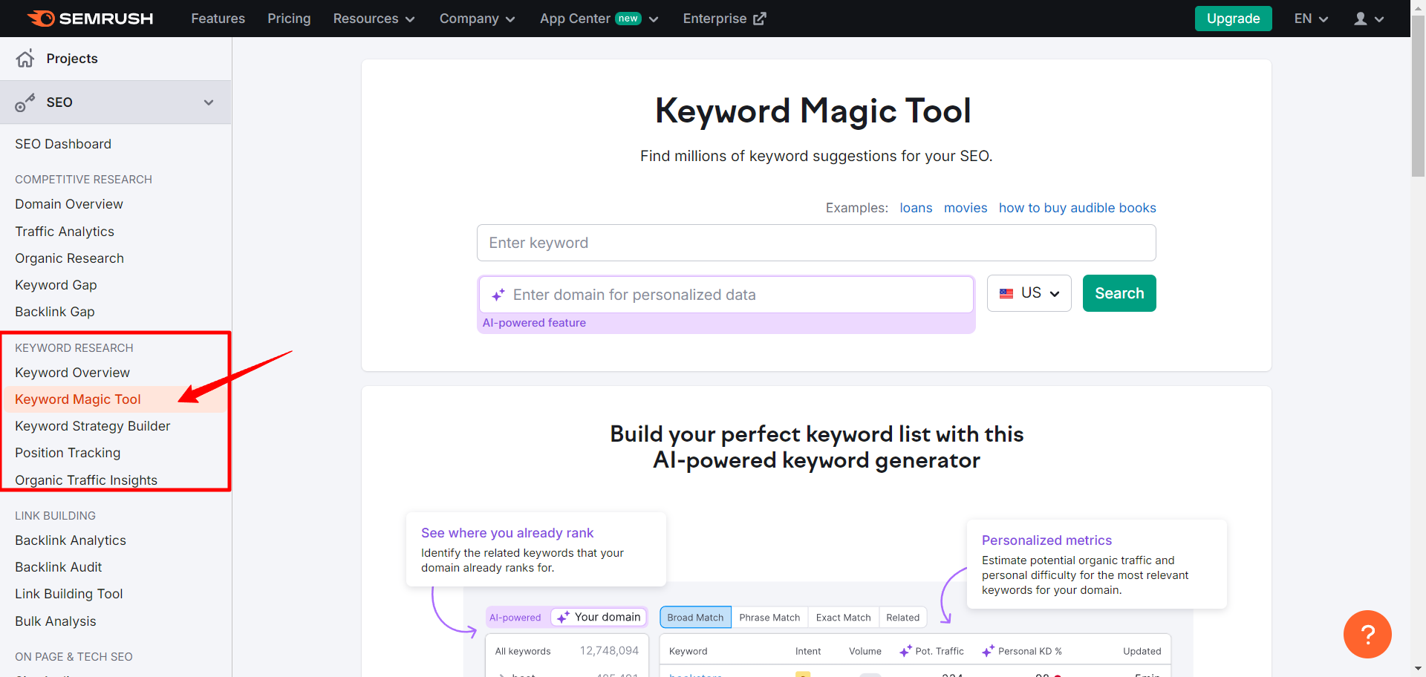Open the EN language selector

pyautogui.click(x=1311, y=19)
